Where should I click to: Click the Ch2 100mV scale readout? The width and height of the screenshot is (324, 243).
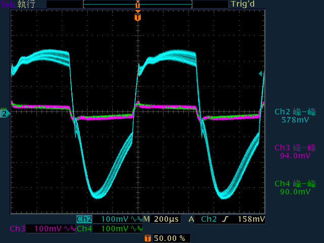tap(115, 219)
